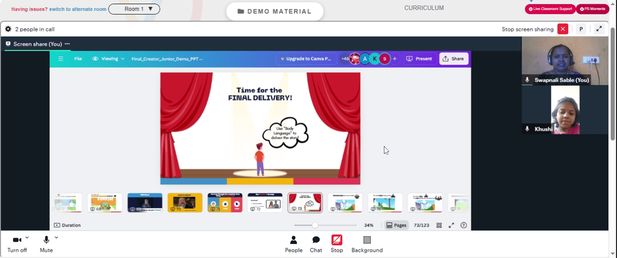Open Canva help question mark
Viewport: 617px width, 258px height.
point(463,225)
